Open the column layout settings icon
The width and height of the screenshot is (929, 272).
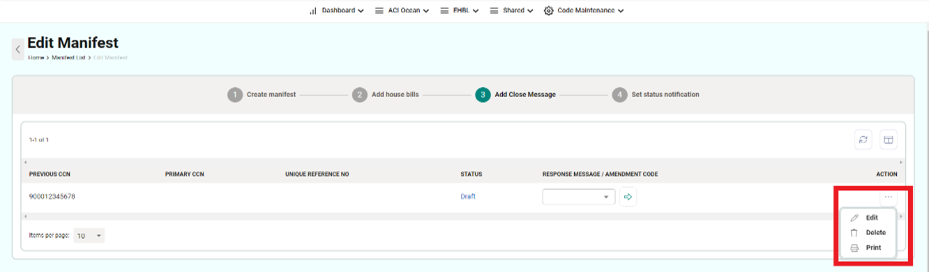pyautogui.click(x=889, y=140)
